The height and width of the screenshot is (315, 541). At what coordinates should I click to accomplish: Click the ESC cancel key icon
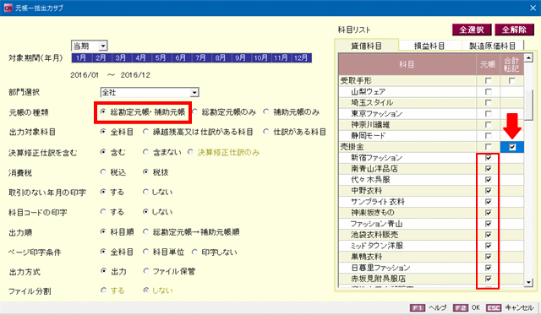494,307
